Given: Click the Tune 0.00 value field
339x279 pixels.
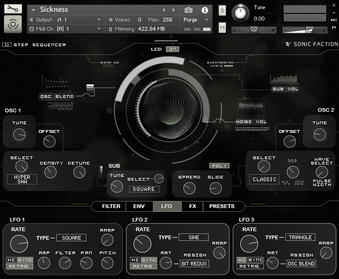Looking at the screenshot, I should [x=260, y=19].
